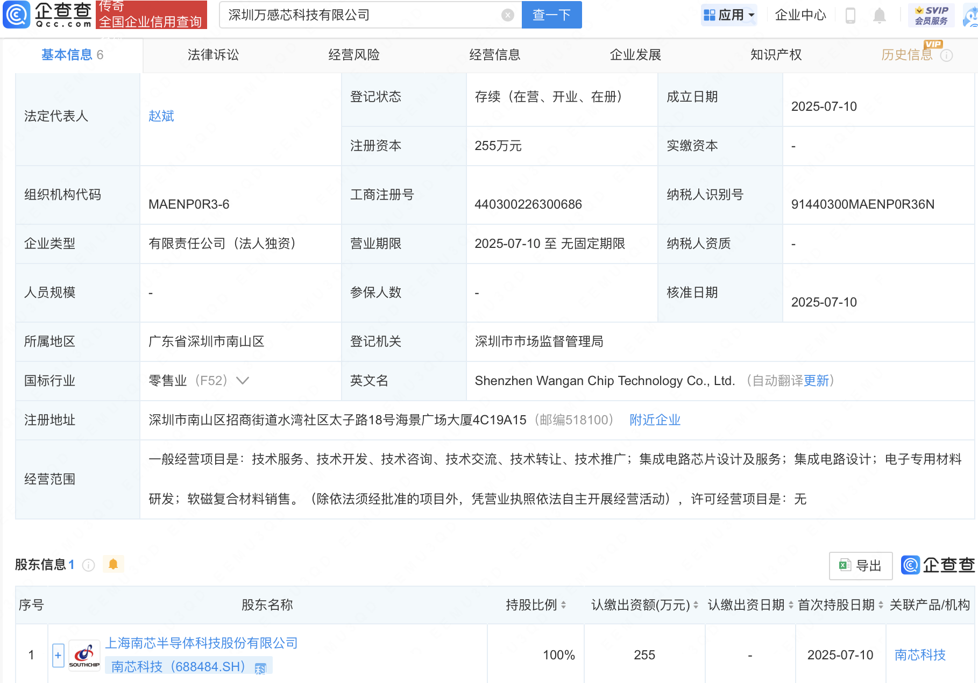Clear the search box with X icon
The height and width of the screenshot is (683, 978).
pyautogui.click(x=507, y=15)
